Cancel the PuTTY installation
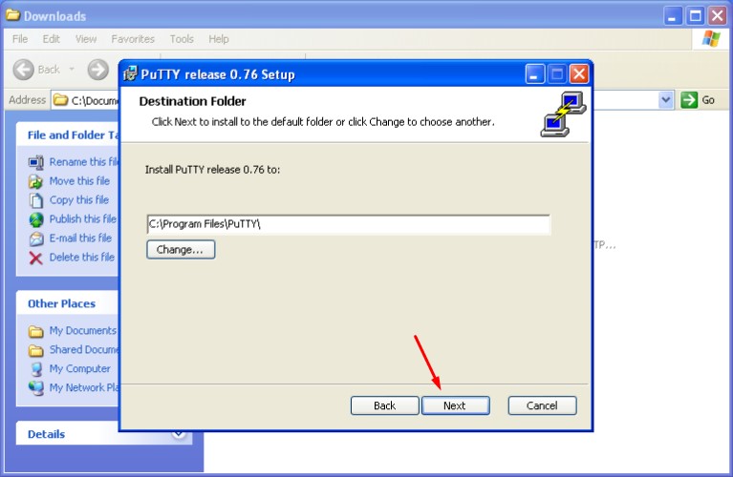The height and width of the screenshot is (477, 733). 542,405
